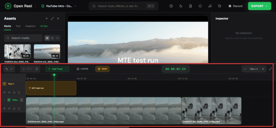
Task: Expand the timeline to fullscreen
Action: click(x=270, y=69)
